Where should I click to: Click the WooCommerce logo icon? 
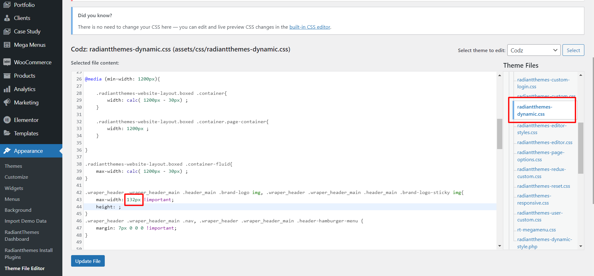(7, 62)
